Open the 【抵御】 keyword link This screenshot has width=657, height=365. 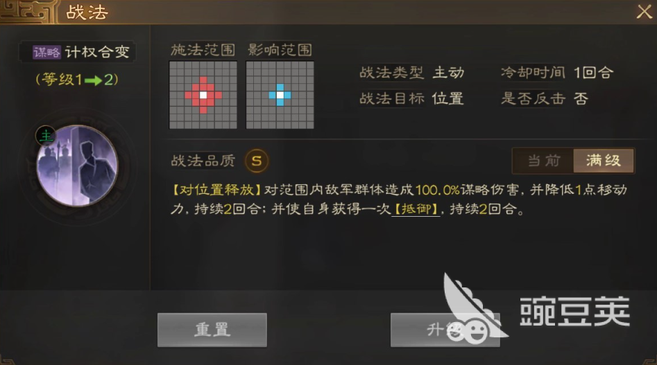coord(416,208)
